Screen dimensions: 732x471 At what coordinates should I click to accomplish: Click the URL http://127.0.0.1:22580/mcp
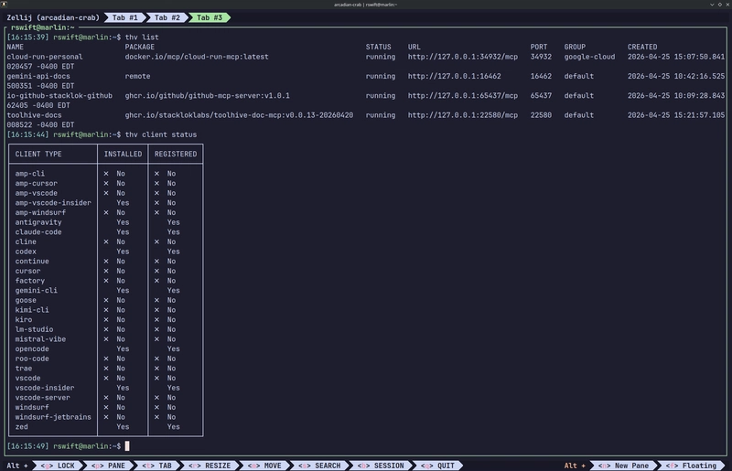coord(463,115)
